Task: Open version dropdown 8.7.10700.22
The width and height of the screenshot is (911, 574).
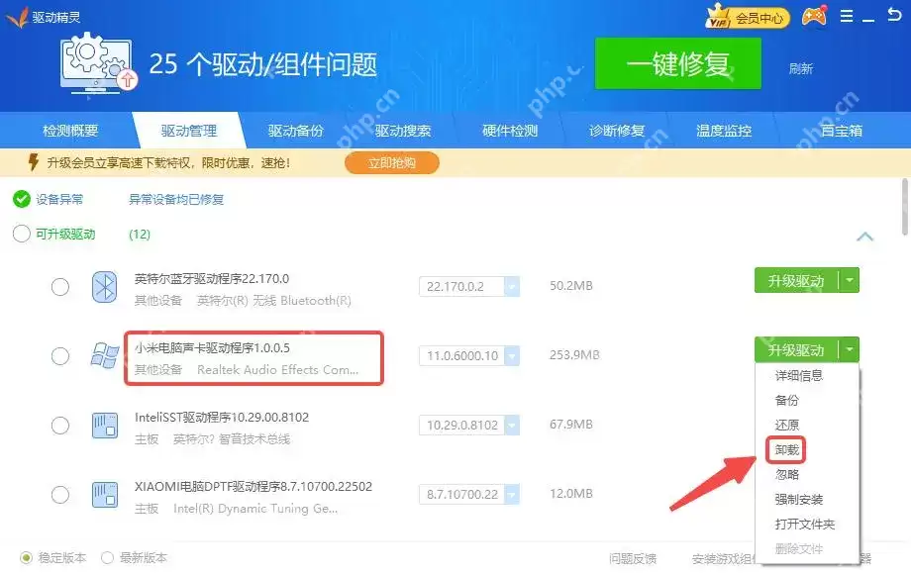Action: coord(512,494)
